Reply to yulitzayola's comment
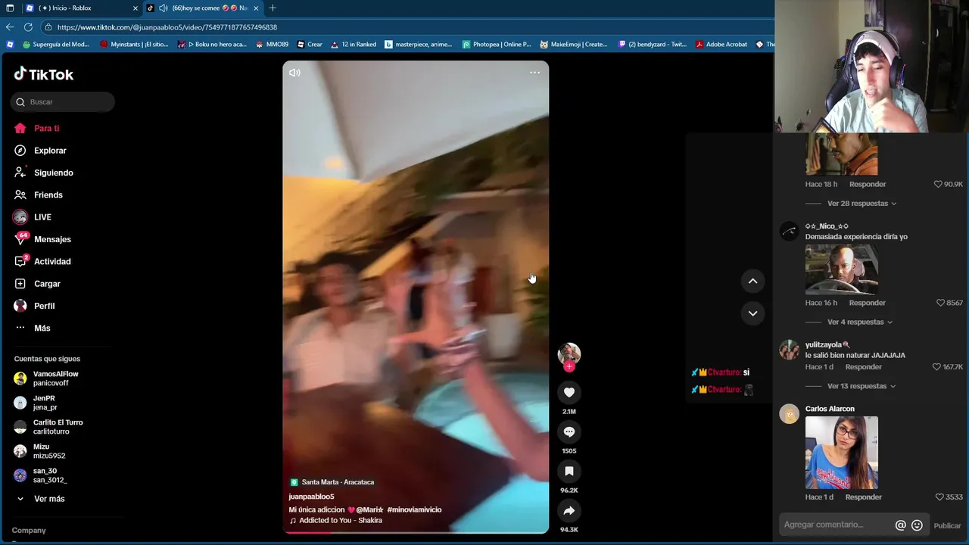The image size is (969, 545). pos(864,367)
